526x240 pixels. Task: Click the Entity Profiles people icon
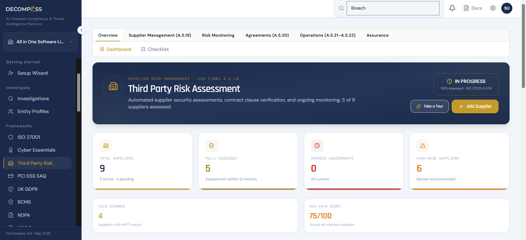pyautogui.click(x=11, y=111)
